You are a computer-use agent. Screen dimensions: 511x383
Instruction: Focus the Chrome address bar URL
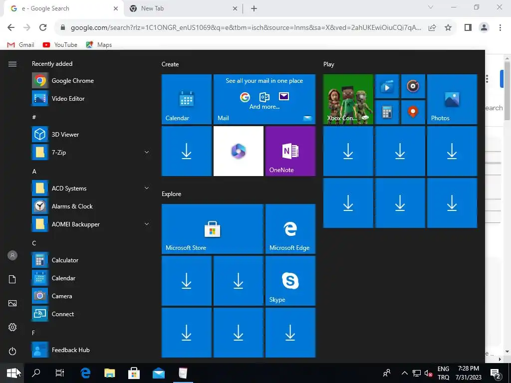click(246, 28)
